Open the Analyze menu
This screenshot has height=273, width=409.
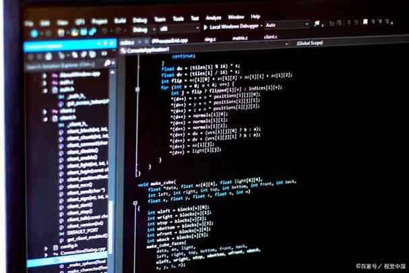tap(214, 18)
